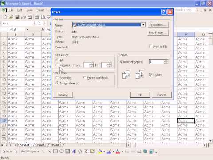
Task: Open the printer Name dropdown list
Action: coord(143,25)
